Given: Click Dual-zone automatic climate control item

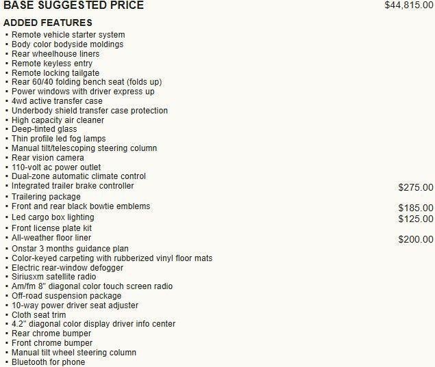Looking at the screenshot, I should coord(79,176).
